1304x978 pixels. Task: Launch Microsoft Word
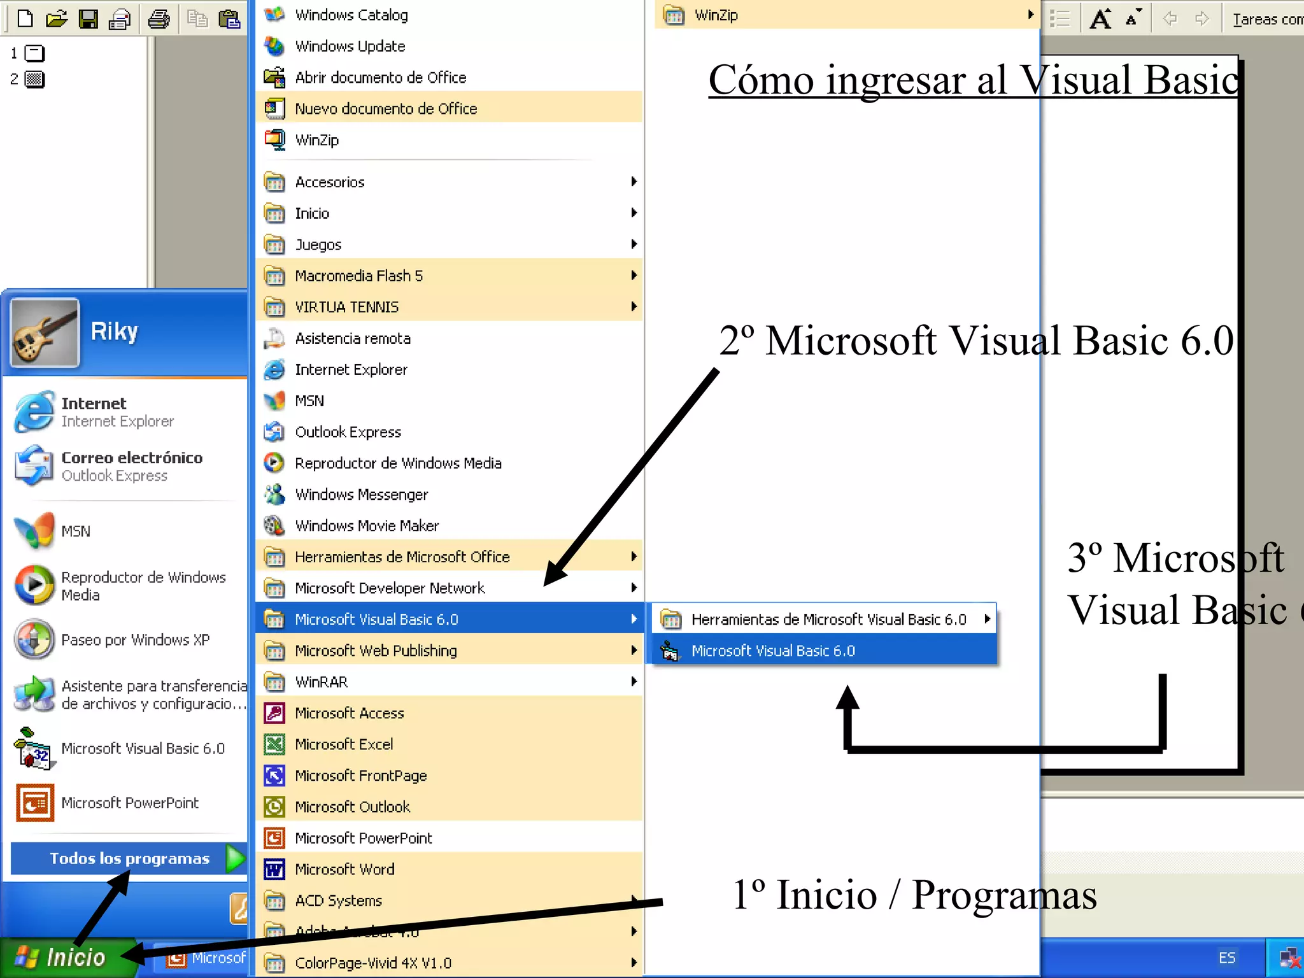click(x=450, y=868)
